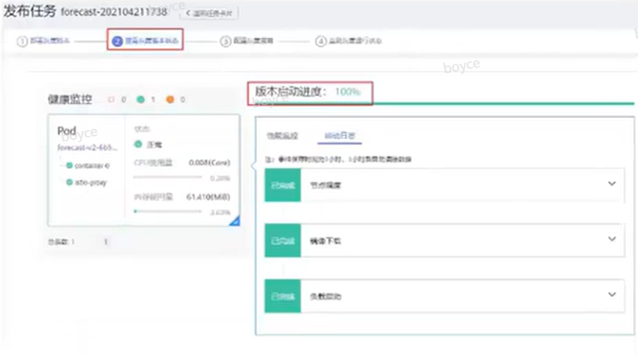
Task: Jump to step 3 of the wizard
Action: pos(246,41)
